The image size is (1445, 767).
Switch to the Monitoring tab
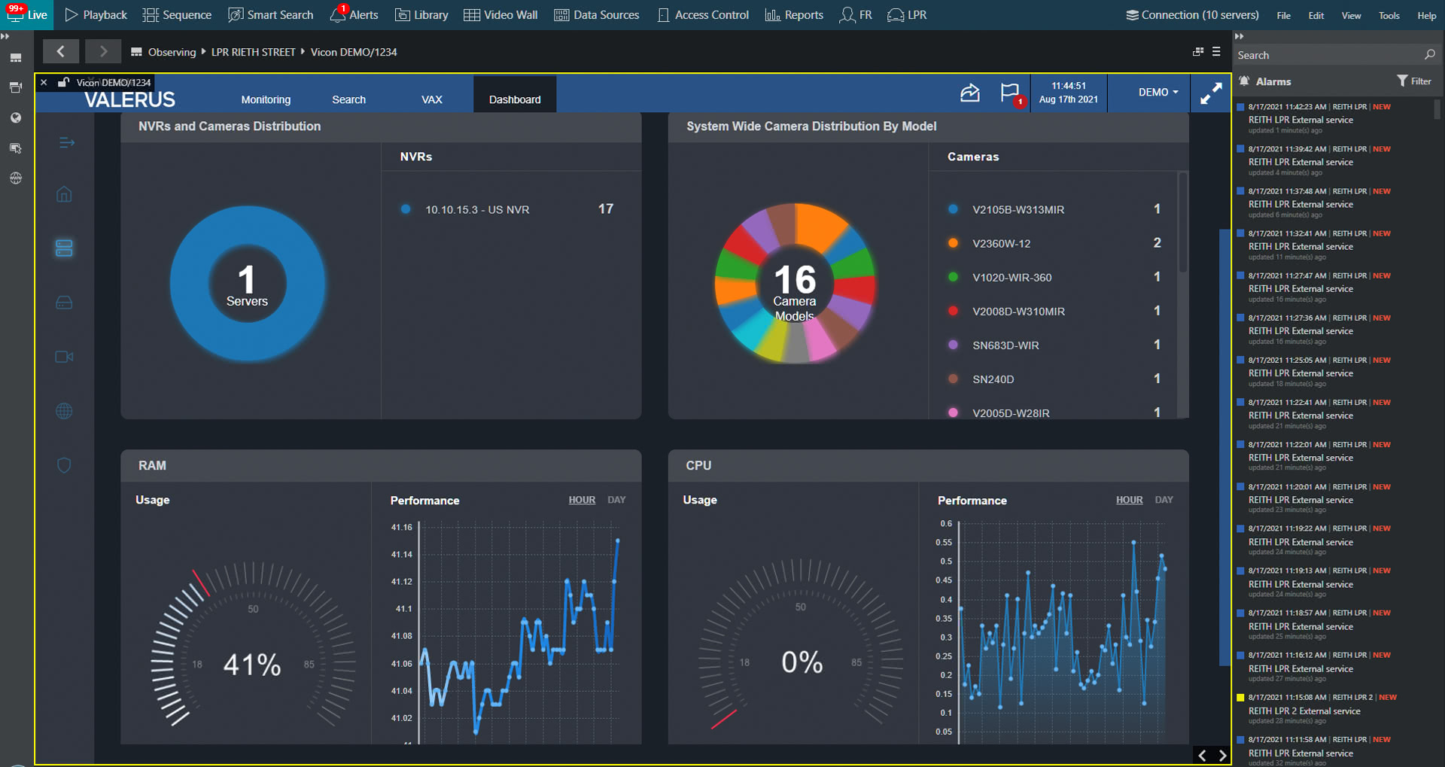click(x=266, y=99)
